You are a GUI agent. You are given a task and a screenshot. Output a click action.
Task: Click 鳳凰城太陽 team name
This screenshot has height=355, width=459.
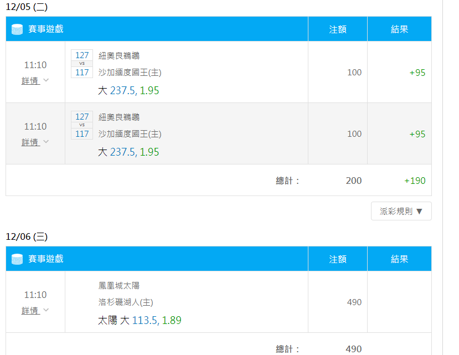click(119, 286)
